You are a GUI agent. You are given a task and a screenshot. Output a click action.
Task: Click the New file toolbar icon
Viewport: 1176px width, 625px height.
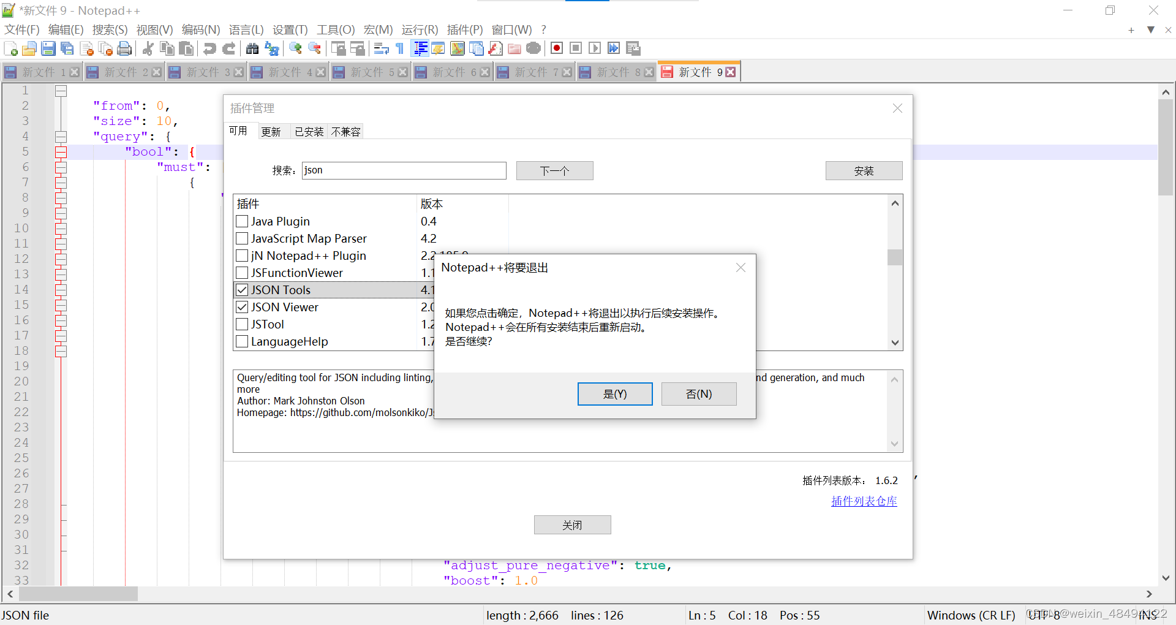10,48
